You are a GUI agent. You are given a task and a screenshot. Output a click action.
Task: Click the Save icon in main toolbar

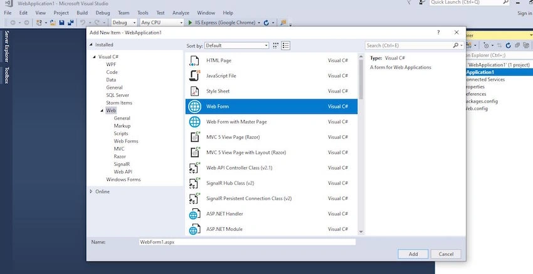point(62,23)
